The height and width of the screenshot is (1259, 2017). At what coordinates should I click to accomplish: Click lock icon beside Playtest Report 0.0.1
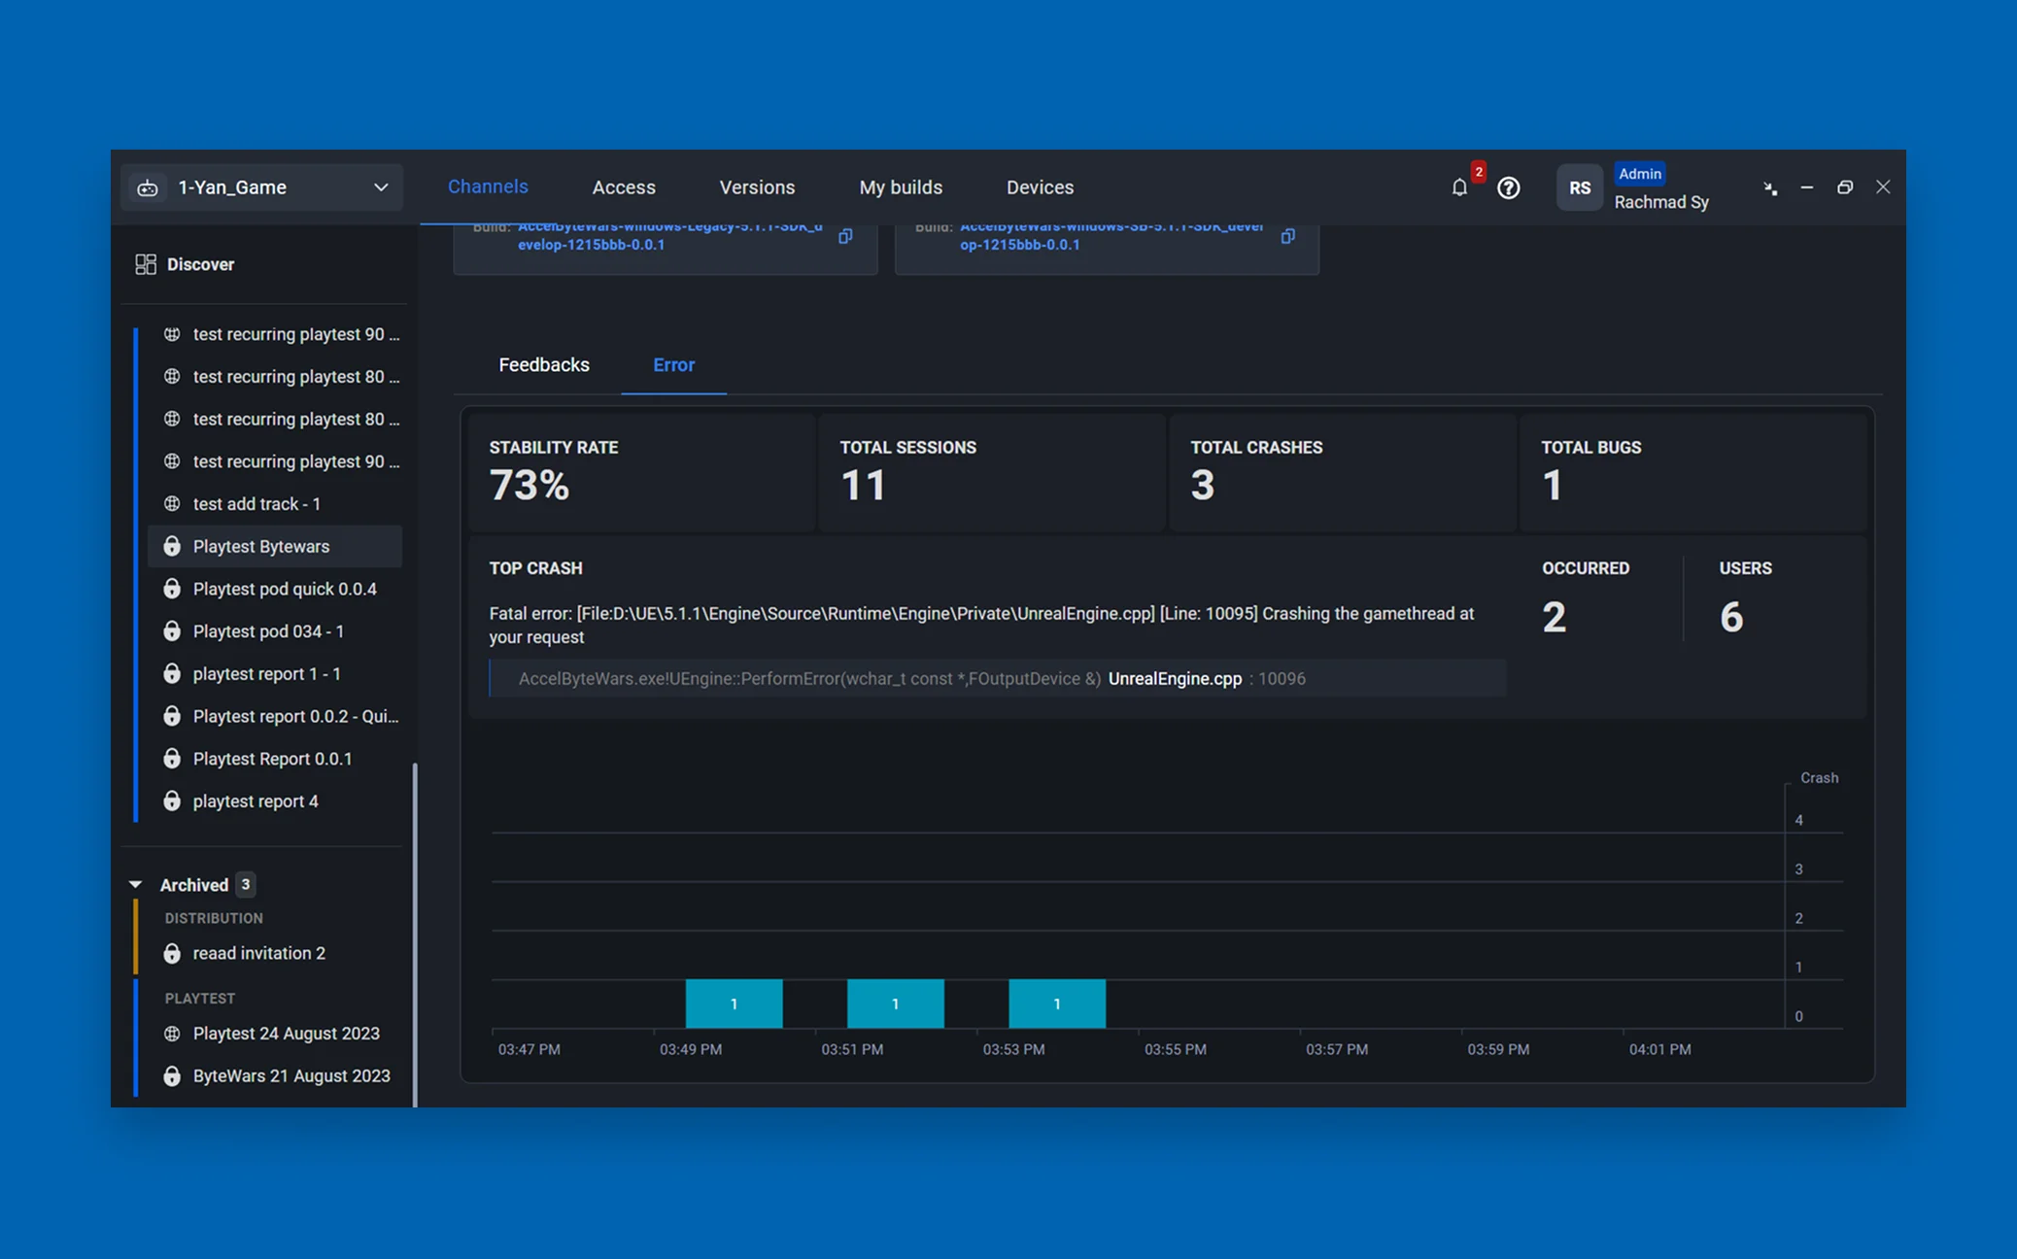[172, 758]
